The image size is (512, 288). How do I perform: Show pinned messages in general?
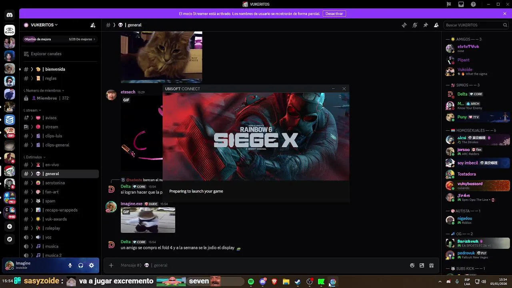426,25
